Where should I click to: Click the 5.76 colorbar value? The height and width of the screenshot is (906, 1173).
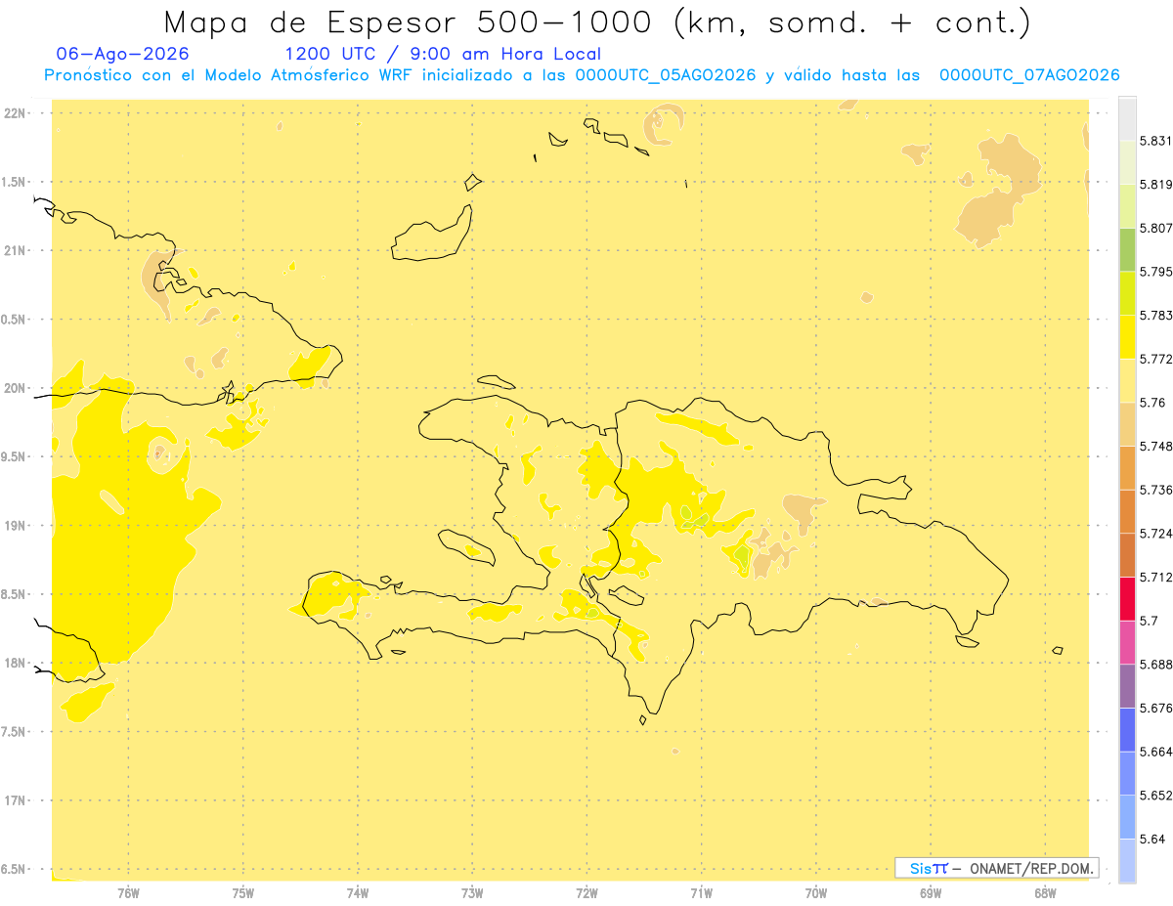pos(1151,403)
